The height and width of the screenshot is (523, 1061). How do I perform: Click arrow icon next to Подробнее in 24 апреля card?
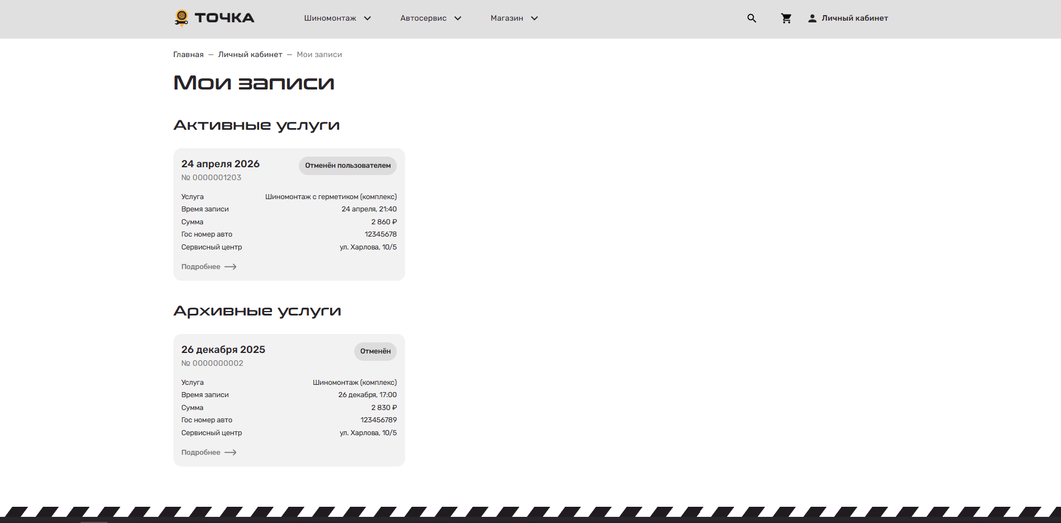(x=231, y=267)
